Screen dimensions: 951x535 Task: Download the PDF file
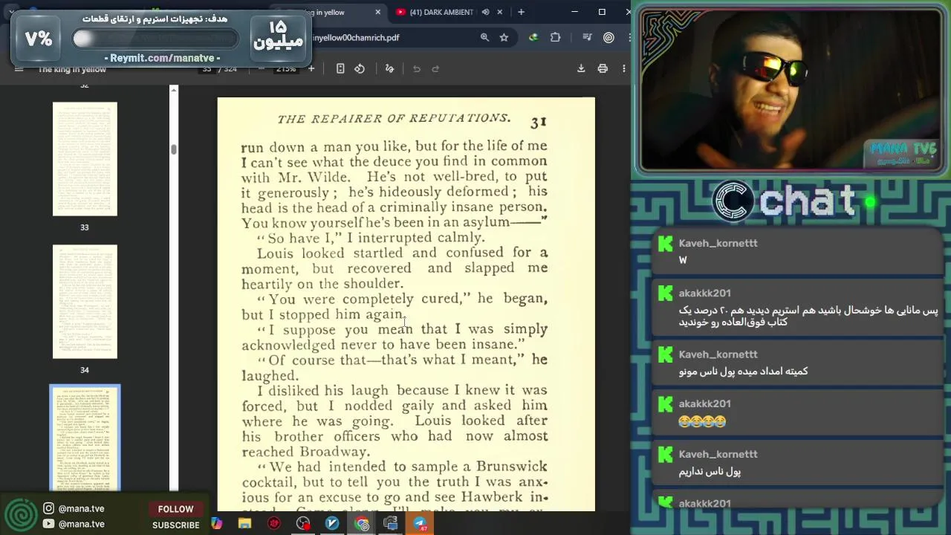(x=581, y=68)
